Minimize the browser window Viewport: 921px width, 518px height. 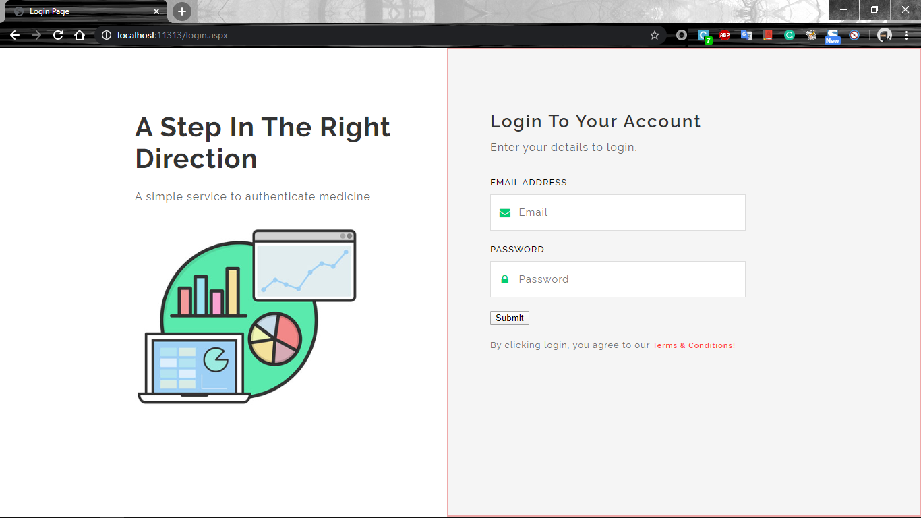[843, 9]
